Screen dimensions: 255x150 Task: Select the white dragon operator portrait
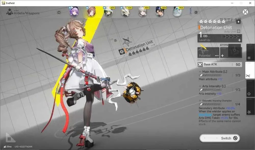point(125,11)
